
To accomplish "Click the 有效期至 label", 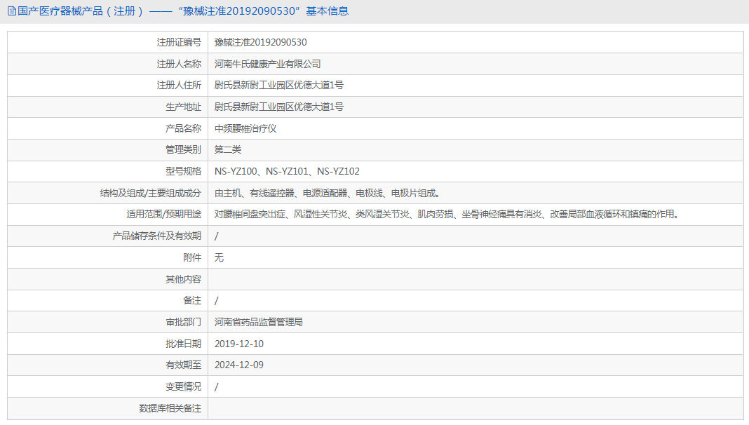I will click(x=184, y=365).
